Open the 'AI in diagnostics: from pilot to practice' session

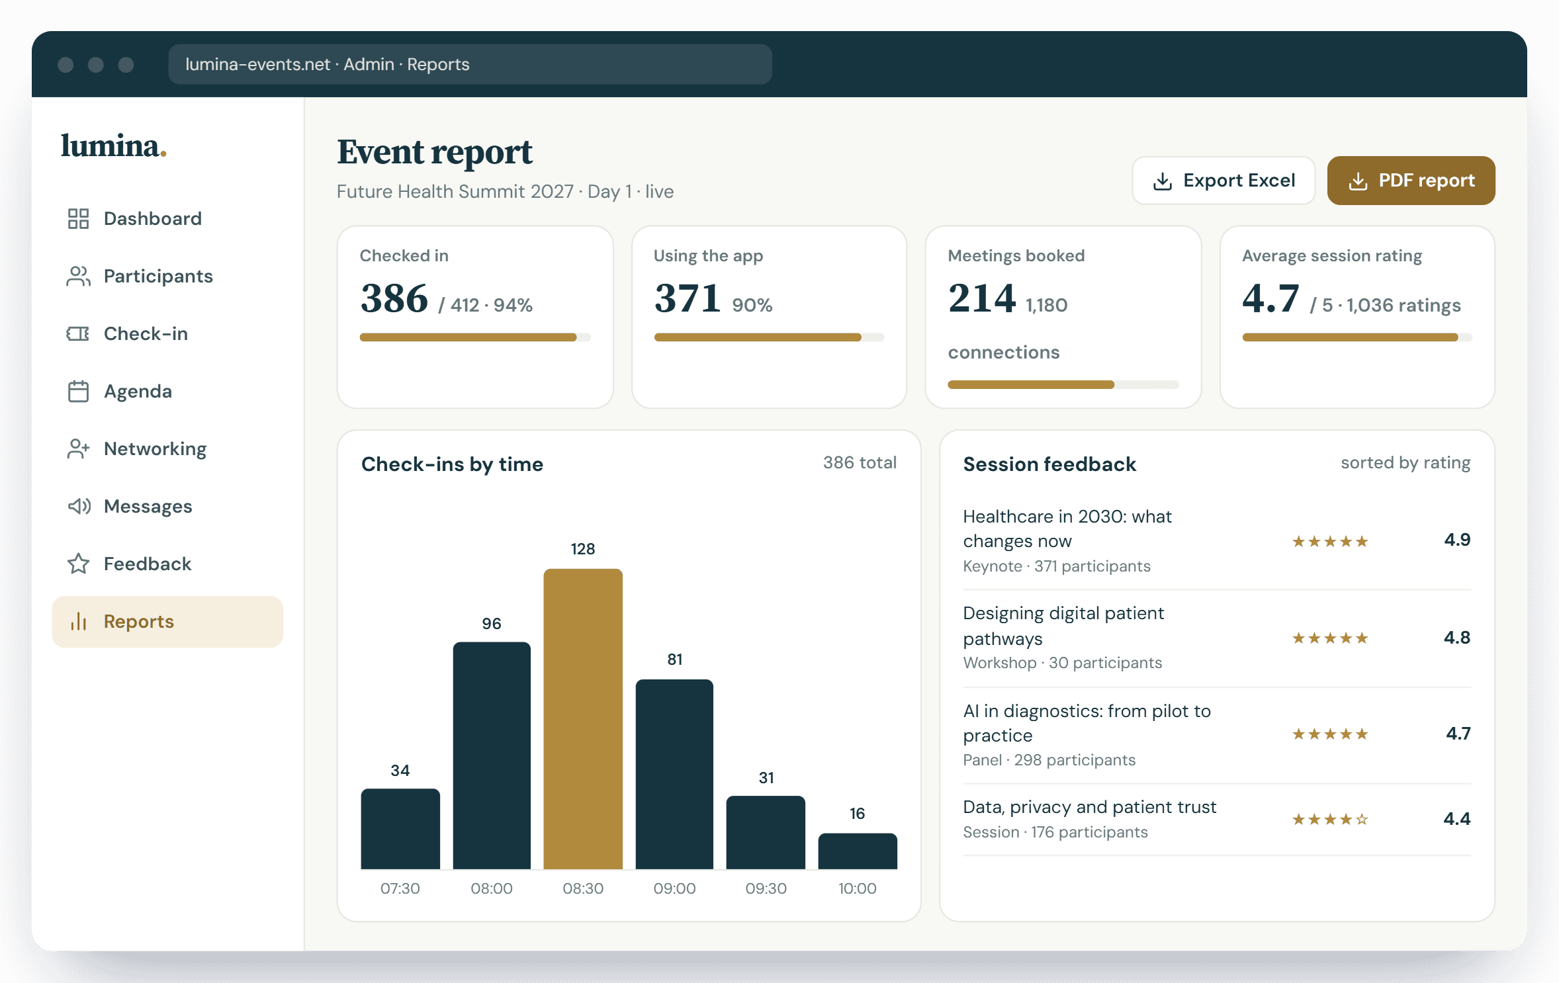click(x=1217, y=735)
